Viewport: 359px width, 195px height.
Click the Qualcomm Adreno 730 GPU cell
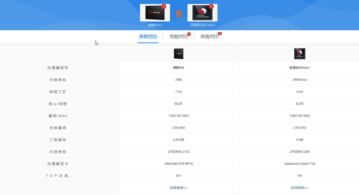click(x=300, y=164)
